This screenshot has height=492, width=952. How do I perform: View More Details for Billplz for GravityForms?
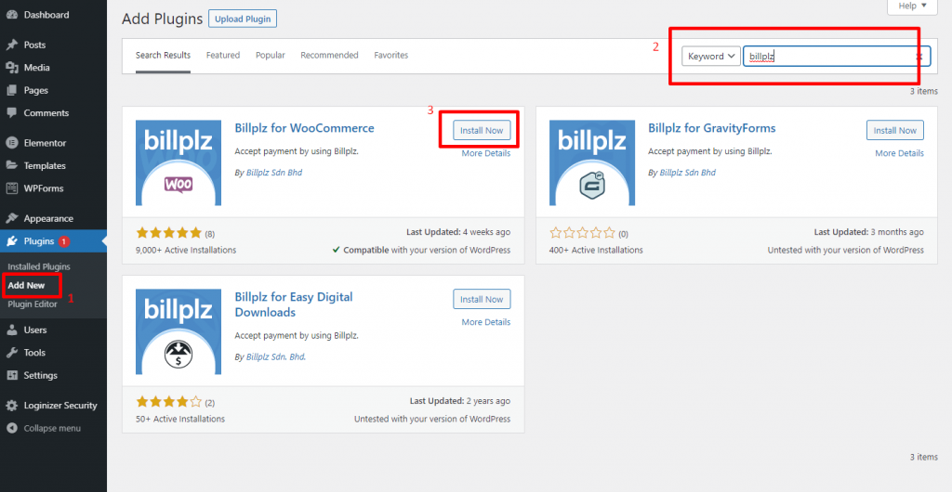pyautogui.click(x=899, y=153)
